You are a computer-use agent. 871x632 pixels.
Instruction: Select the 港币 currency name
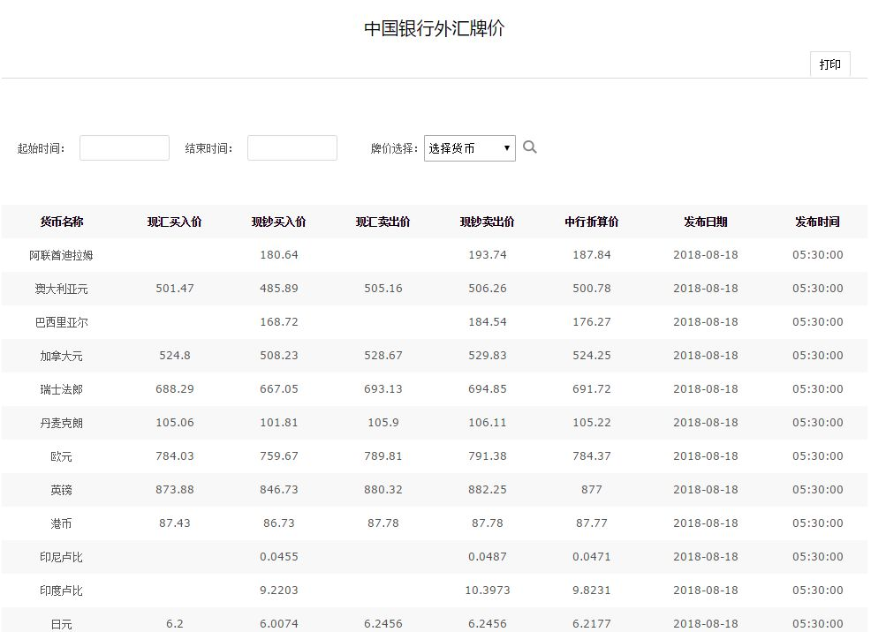62,523
